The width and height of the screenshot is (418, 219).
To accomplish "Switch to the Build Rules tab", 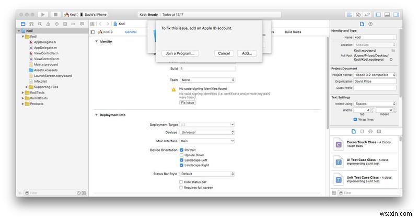I will (x=293, y=32).
